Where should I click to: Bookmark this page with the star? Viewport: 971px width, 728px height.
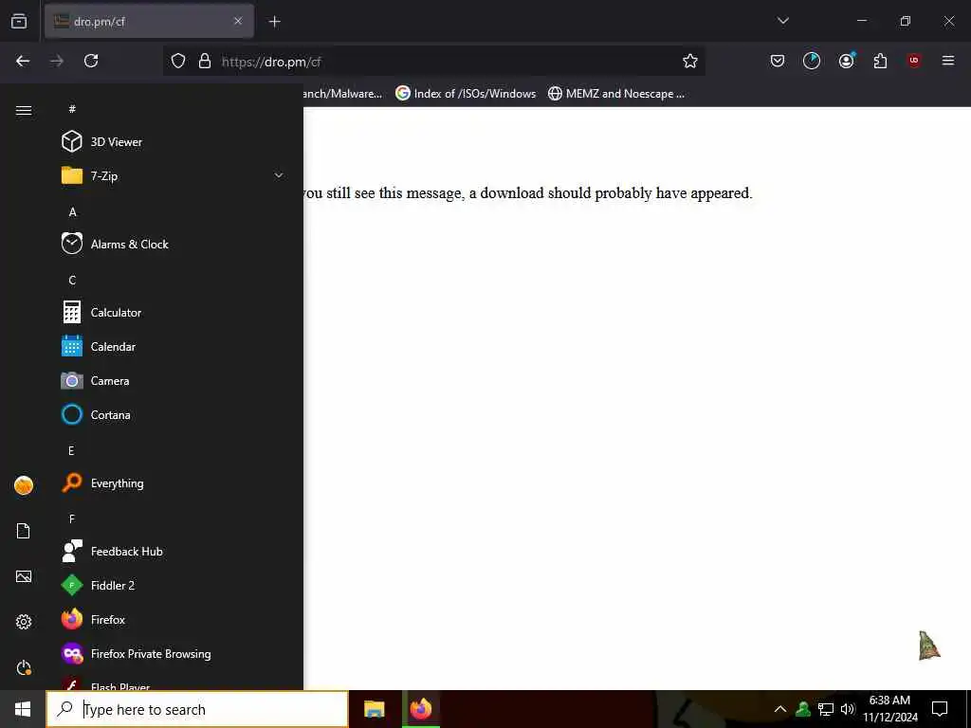(x=690, y=61)
